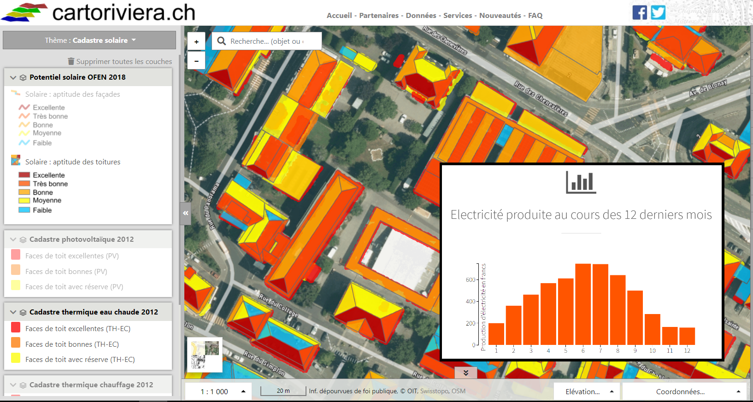Image resolution: width=753 pixels, height=402 pixels.
Task: Open the Thème Cadastre solaire dropdown
Action: click(x=89, y=40)
